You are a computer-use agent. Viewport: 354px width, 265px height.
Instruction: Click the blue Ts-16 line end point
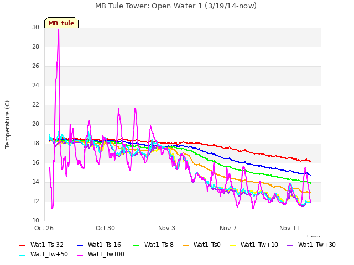(310, 175)
